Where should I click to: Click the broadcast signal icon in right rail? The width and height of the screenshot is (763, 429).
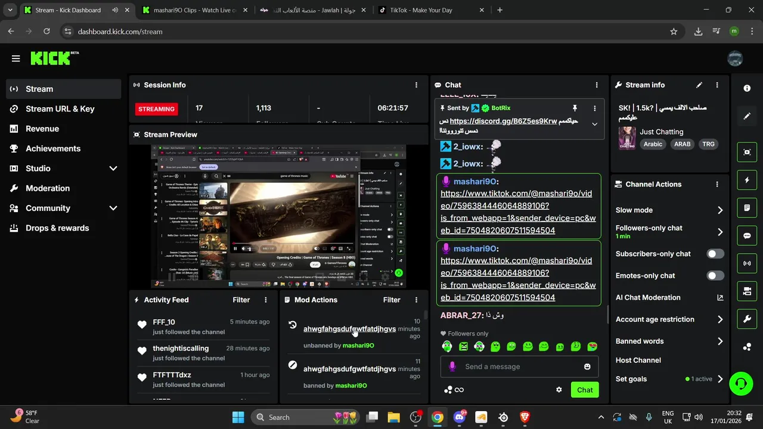coord(747,263)
